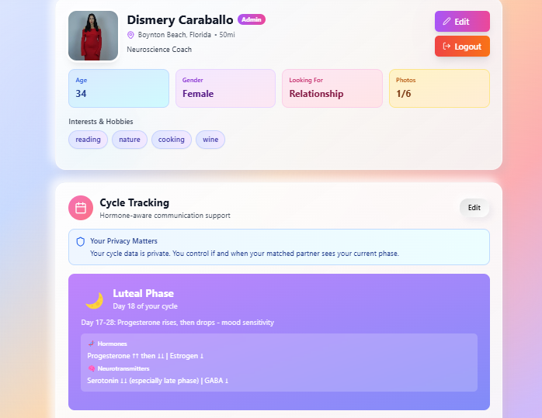Click the Dismery Caraballo profile name
Viewport: 542px width, 418px height.
tap(179, 19)
